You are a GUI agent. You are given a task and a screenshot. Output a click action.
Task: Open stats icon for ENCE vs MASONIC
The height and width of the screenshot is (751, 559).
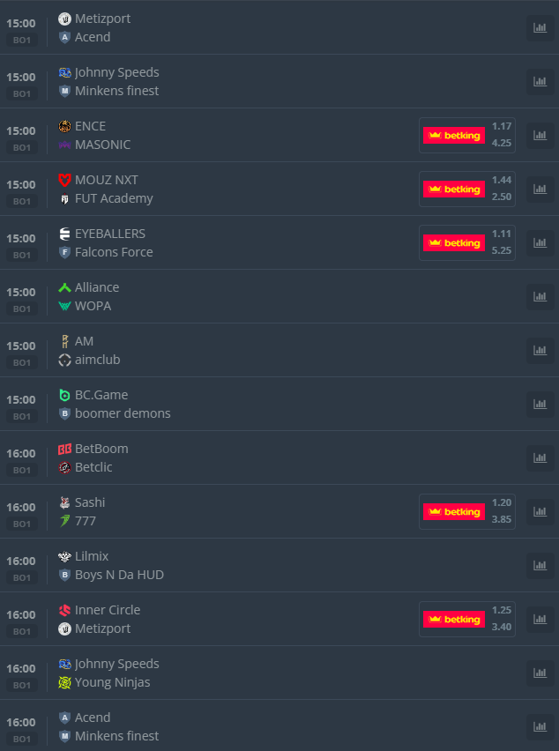[540, 135]
